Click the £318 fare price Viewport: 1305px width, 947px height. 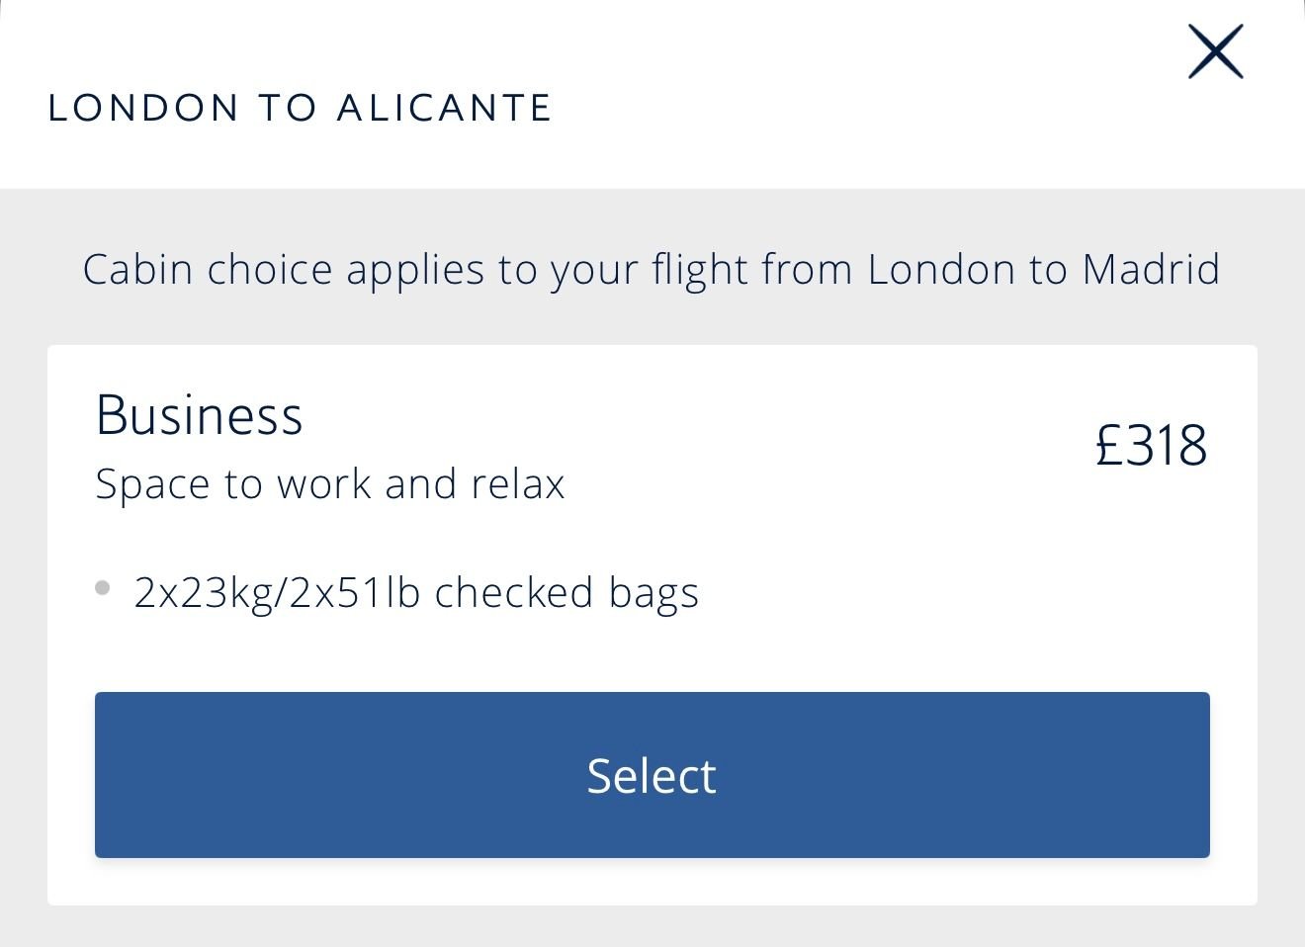point(1151,446)
